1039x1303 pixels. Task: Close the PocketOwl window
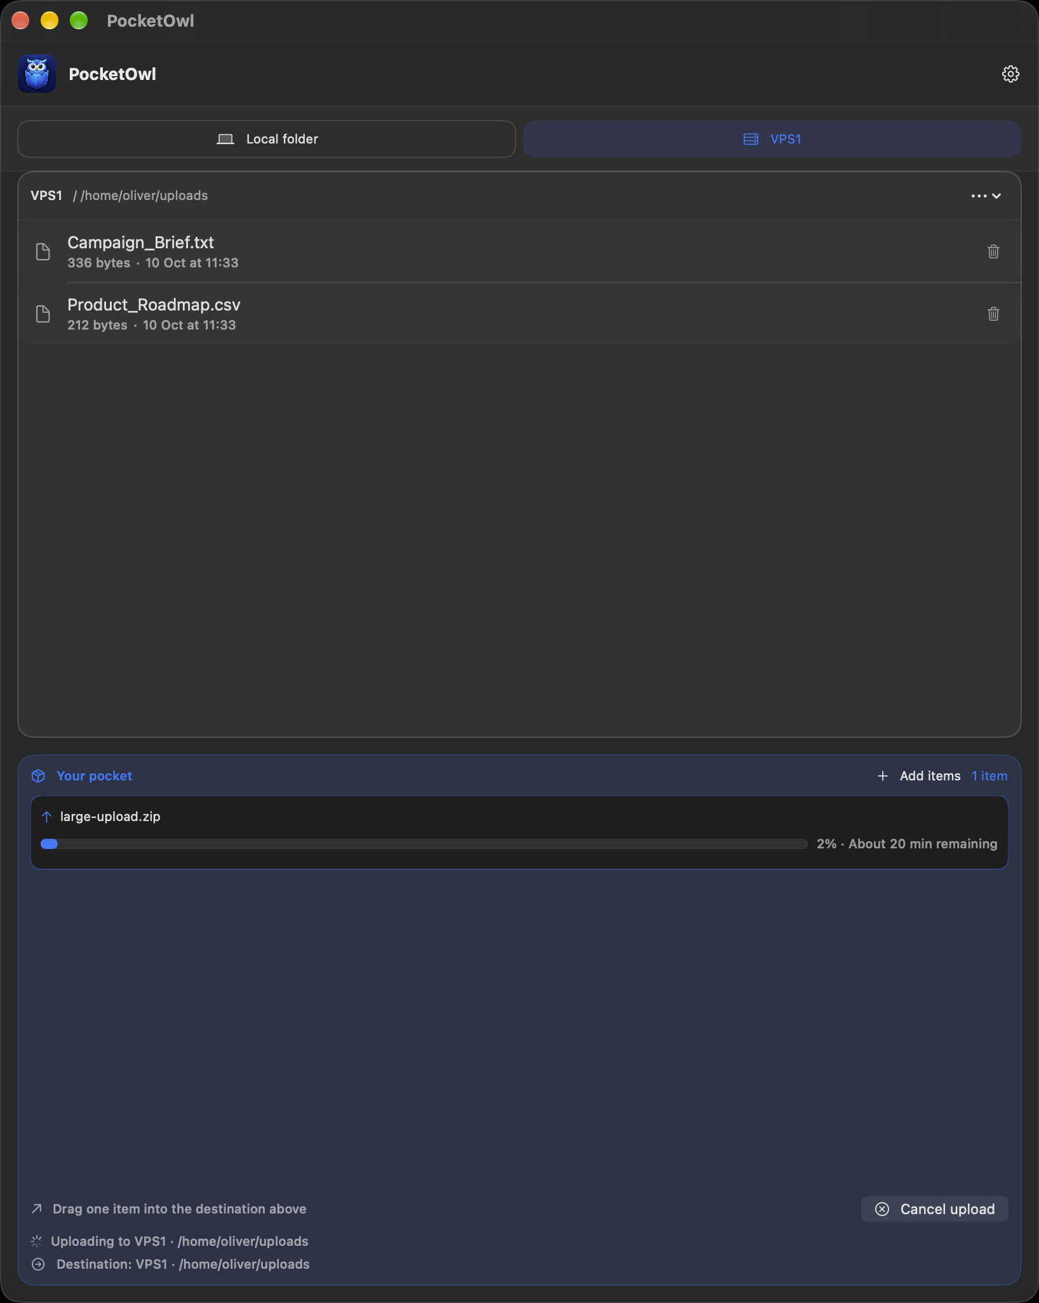pyautogui.click(x=20, y=21)
